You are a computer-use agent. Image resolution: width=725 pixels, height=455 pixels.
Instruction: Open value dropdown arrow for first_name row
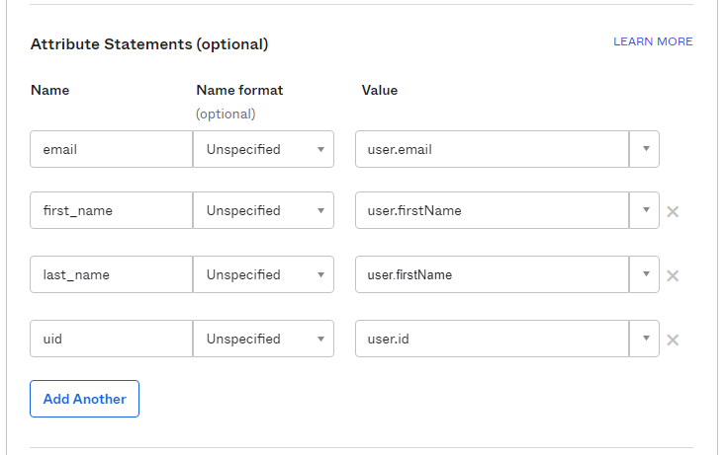[645, 210]
